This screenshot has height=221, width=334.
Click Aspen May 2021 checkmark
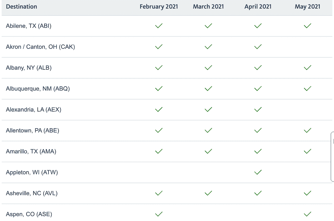point(307,214)
